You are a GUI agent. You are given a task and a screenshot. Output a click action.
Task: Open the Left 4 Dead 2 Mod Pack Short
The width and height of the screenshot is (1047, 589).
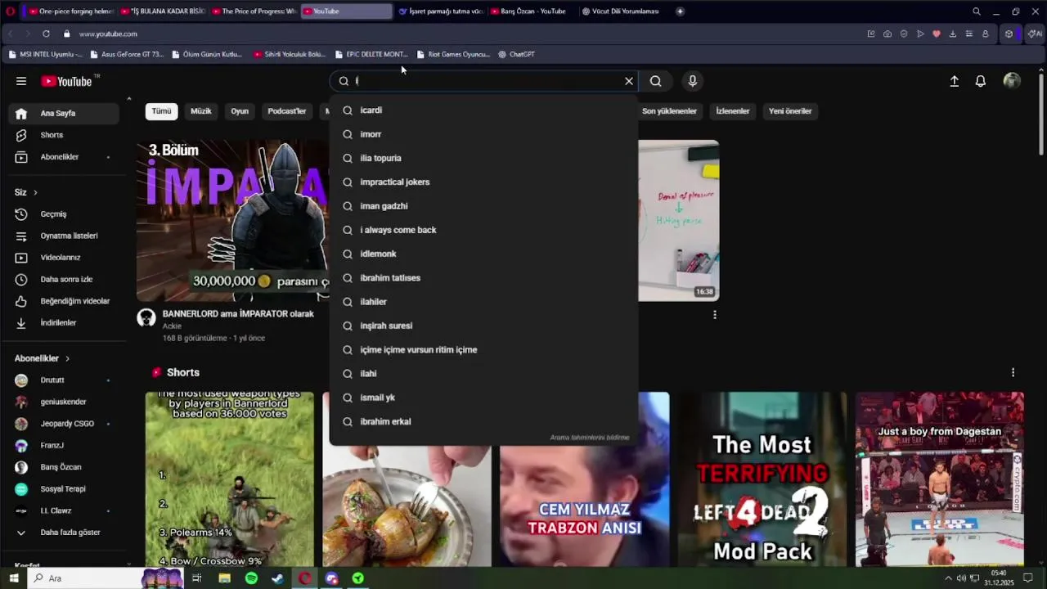(762, 479)
